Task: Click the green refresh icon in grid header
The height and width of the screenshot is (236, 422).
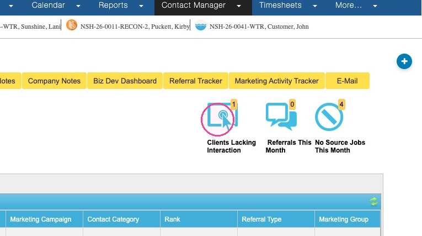Action: pos(373,202)
